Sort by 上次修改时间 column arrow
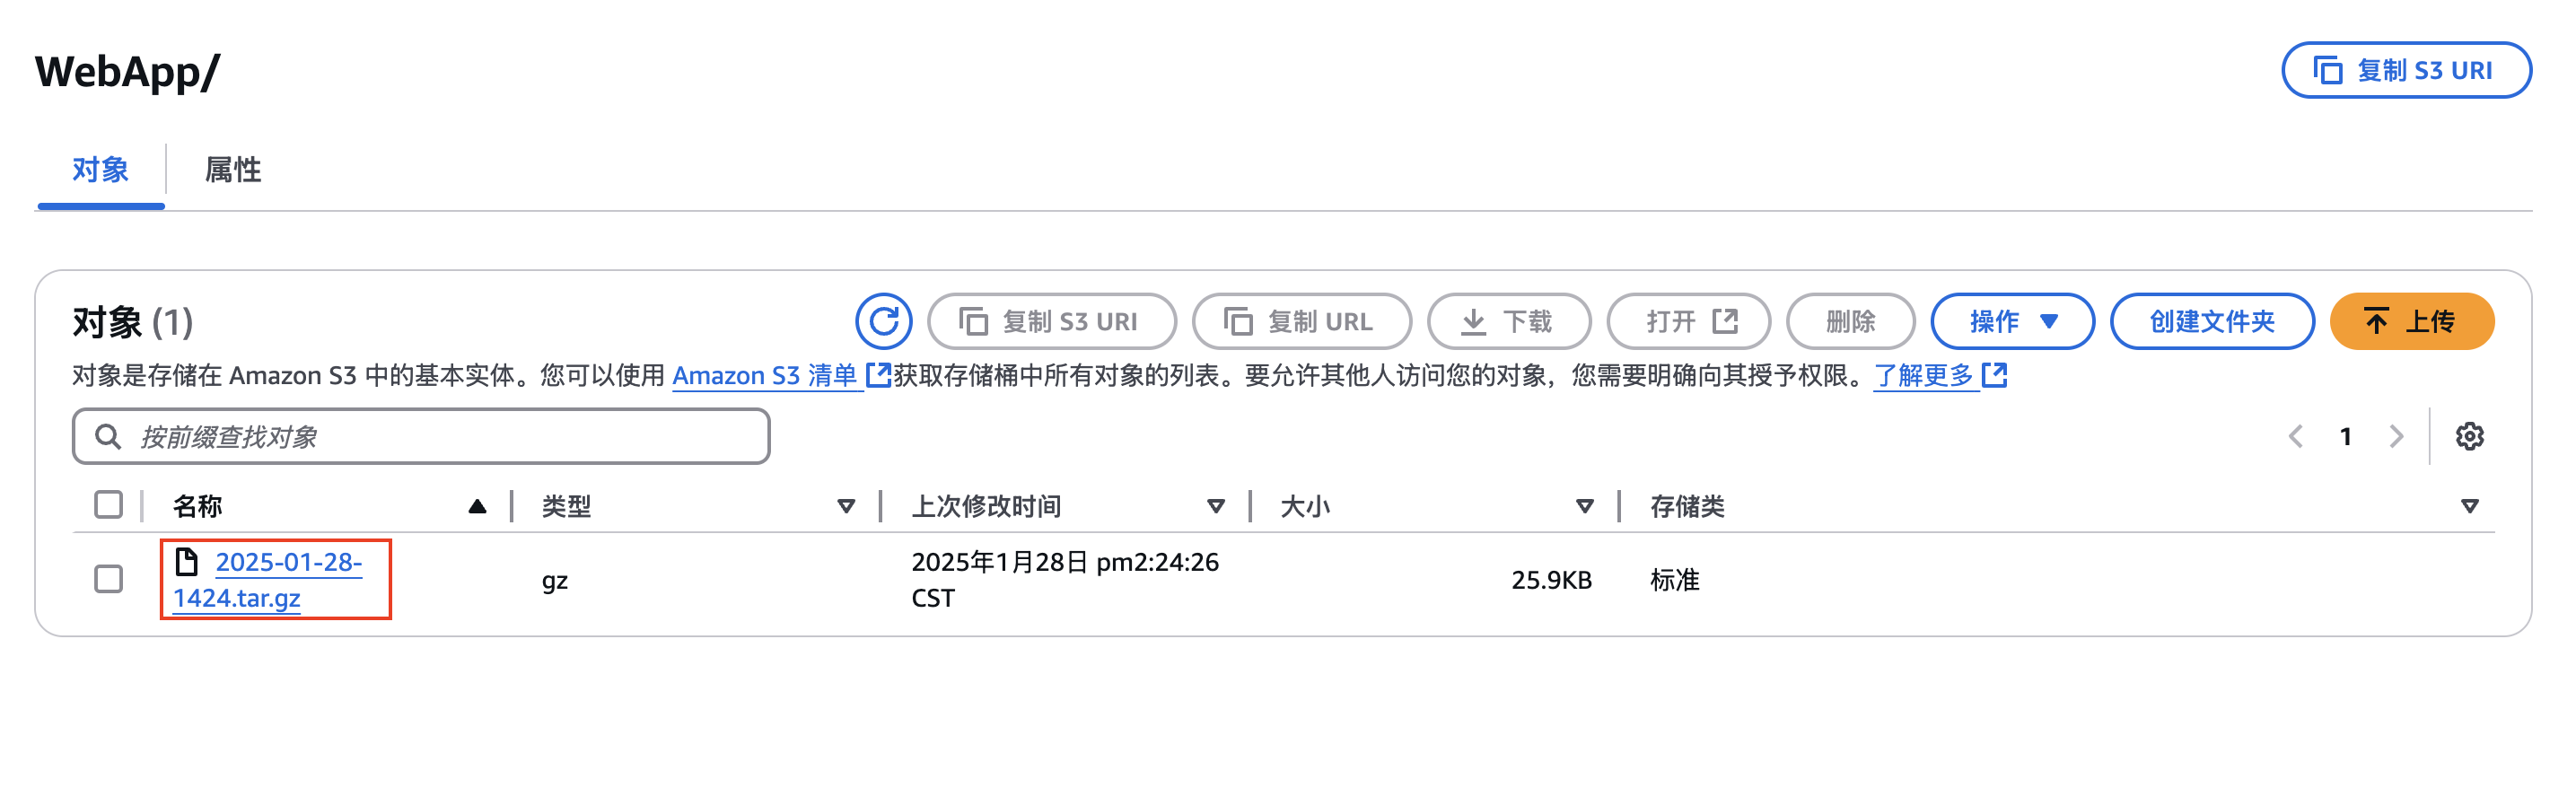 click(x=1216, y=506)
